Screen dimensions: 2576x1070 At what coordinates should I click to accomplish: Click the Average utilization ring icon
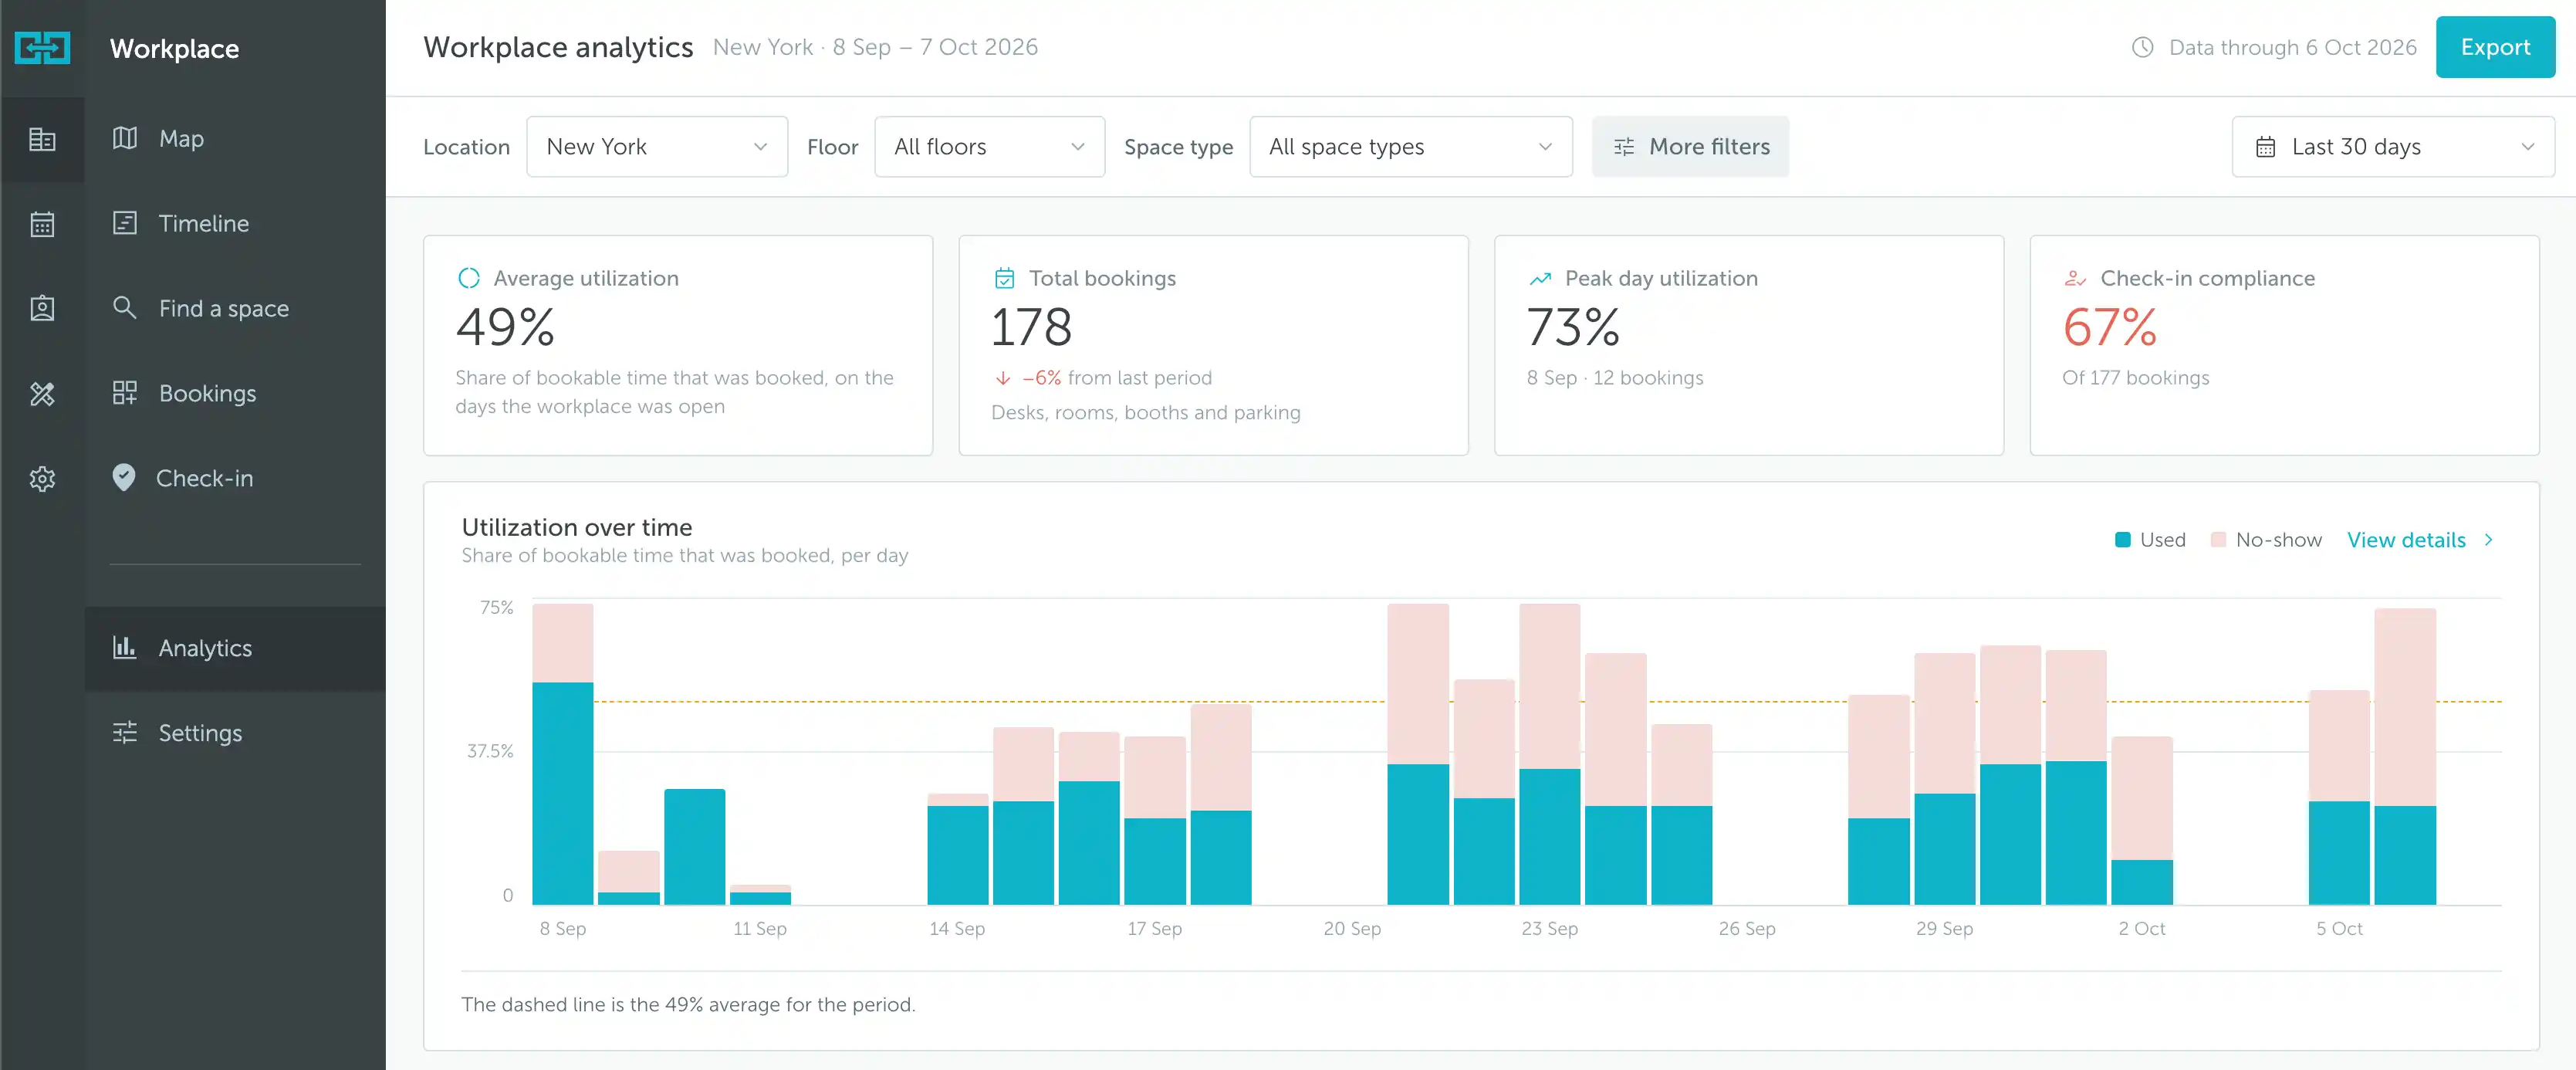pyautogui.click(x=468, y=278)
